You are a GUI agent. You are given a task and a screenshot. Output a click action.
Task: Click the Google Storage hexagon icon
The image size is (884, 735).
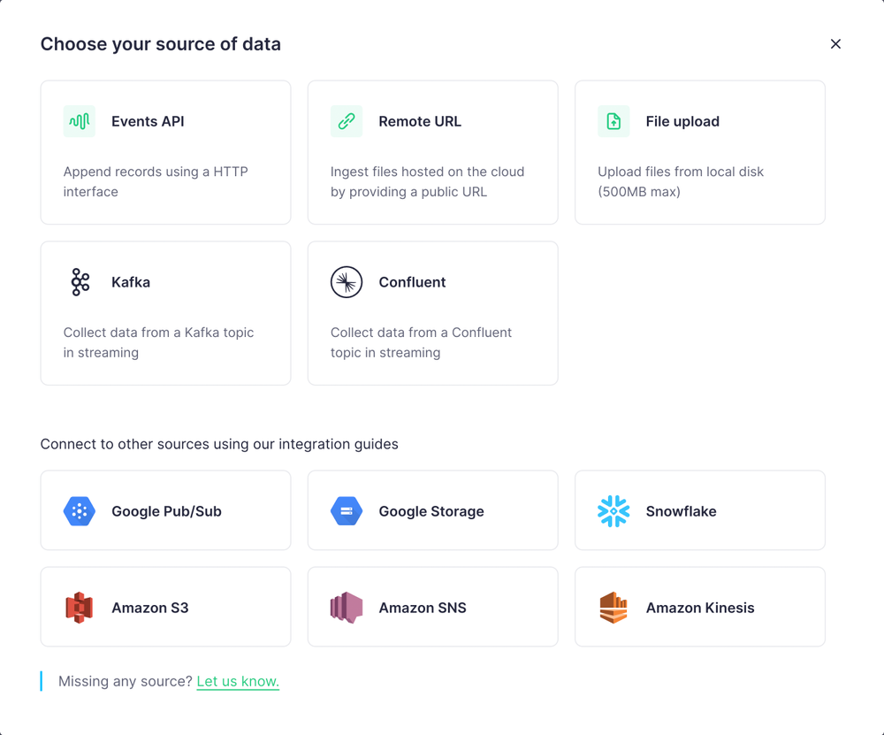click(x=347, y=511)
